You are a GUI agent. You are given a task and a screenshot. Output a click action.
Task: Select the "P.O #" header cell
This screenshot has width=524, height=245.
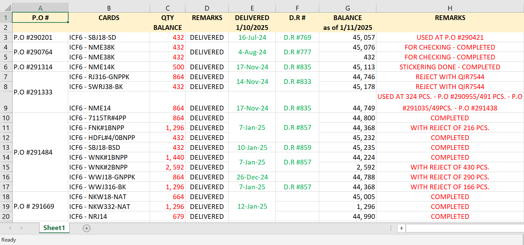[40, 18]
